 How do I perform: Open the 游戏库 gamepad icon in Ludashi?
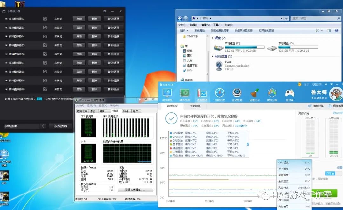tap(289, 93)
